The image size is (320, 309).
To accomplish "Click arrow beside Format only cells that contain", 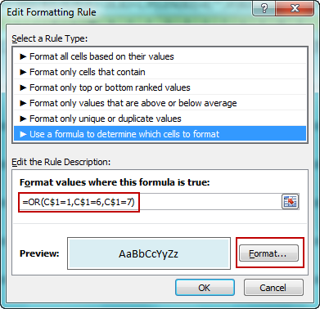I will pos(23,72).
